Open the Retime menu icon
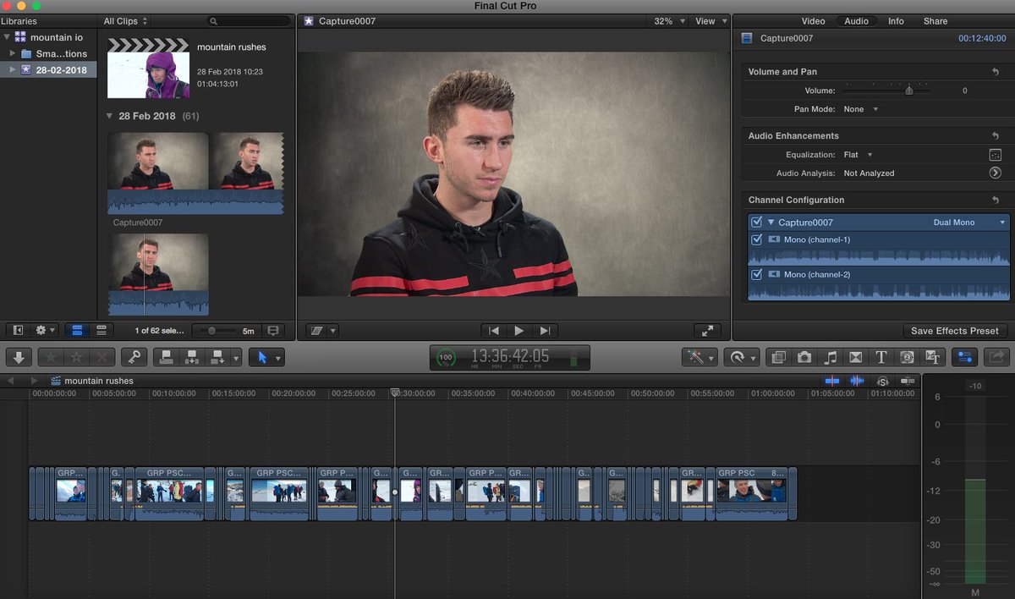 point(740,357)
